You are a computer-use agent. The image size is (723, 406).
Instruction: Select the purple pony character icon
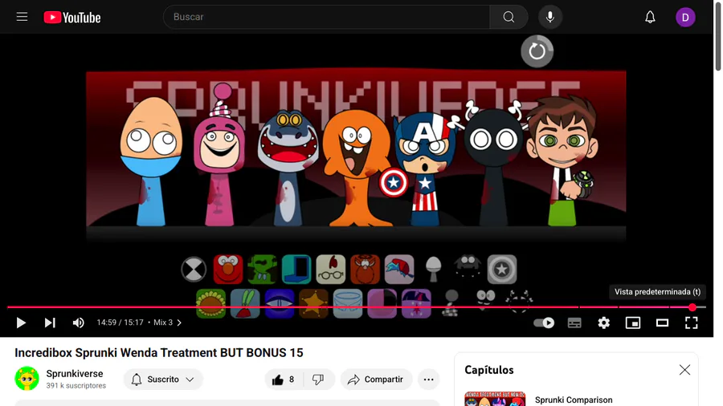point(416,303)
